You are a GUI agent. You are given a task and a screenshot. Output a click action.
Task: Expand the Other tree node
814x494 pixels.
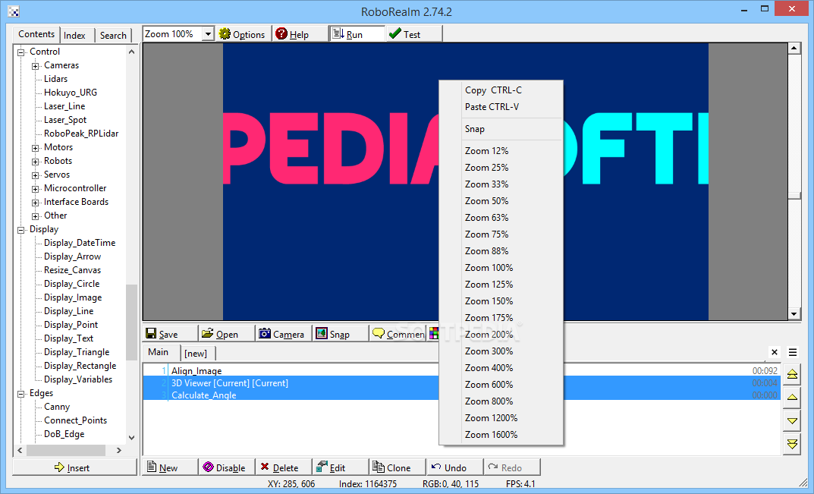(x=36, y=216)
